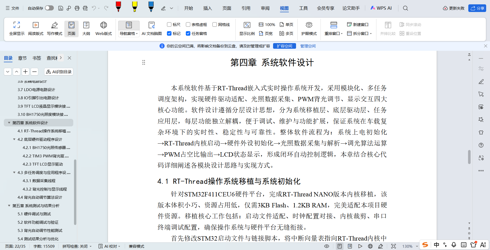Open AI document mind map
This screenshot has width=490, height=250.
point(152,28)
